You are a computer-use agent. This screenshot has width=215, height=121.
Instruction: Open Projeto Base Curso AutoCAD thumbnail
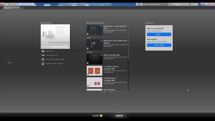click(x=94, y=30)
